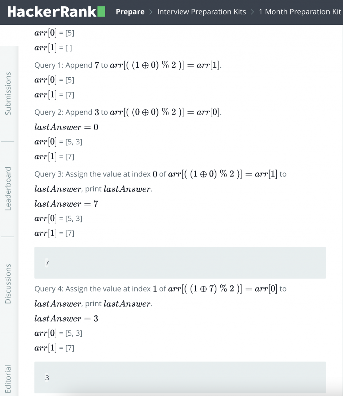This screenshot has width=343, height=396.
Task: Open the Discussions side tab
Action: pos(8,284)
